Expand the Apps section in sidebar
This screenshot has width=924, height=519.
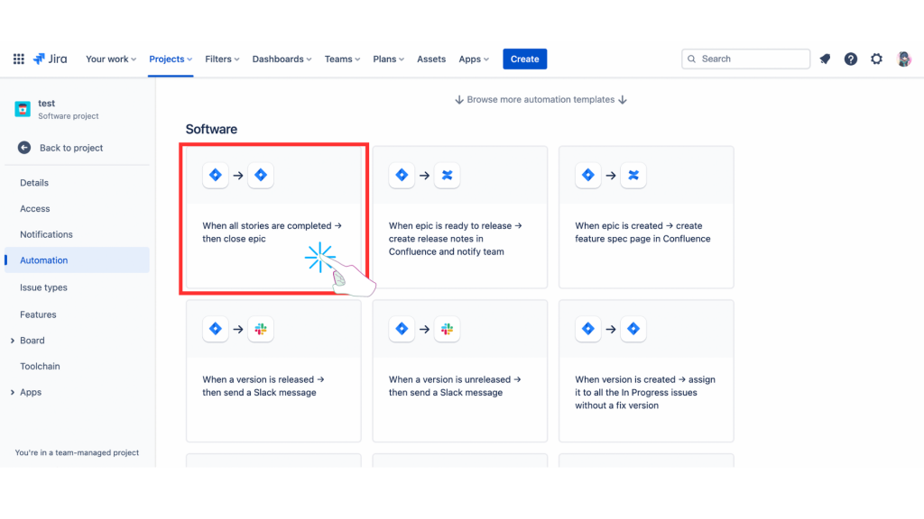tap(13, 393)
